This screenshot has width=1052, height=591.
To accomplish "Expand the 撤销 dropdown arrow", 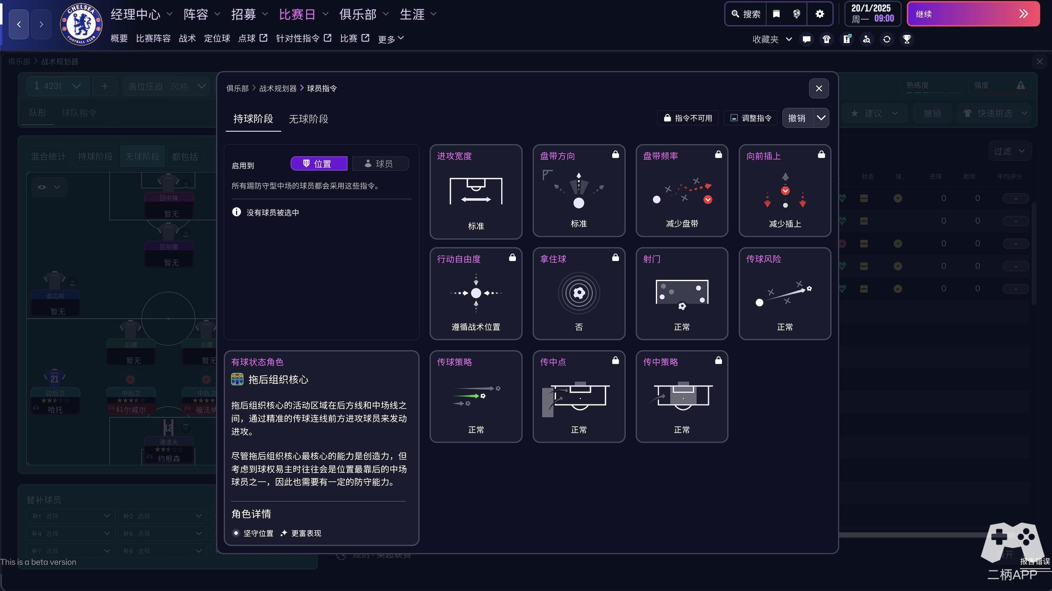I will point(821,118).
